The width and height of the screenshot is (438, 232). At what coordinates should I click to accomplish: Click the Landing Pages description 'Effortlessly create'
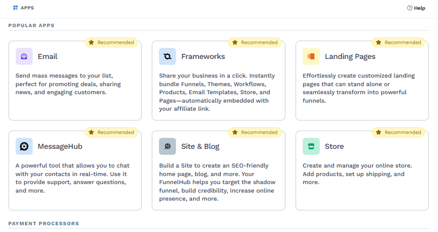pyautogui.click(x=359, y=88)
